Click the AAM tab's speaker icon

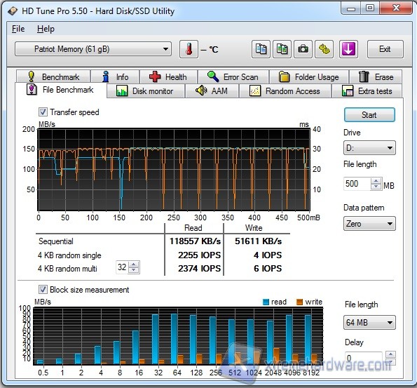[201, 91]
